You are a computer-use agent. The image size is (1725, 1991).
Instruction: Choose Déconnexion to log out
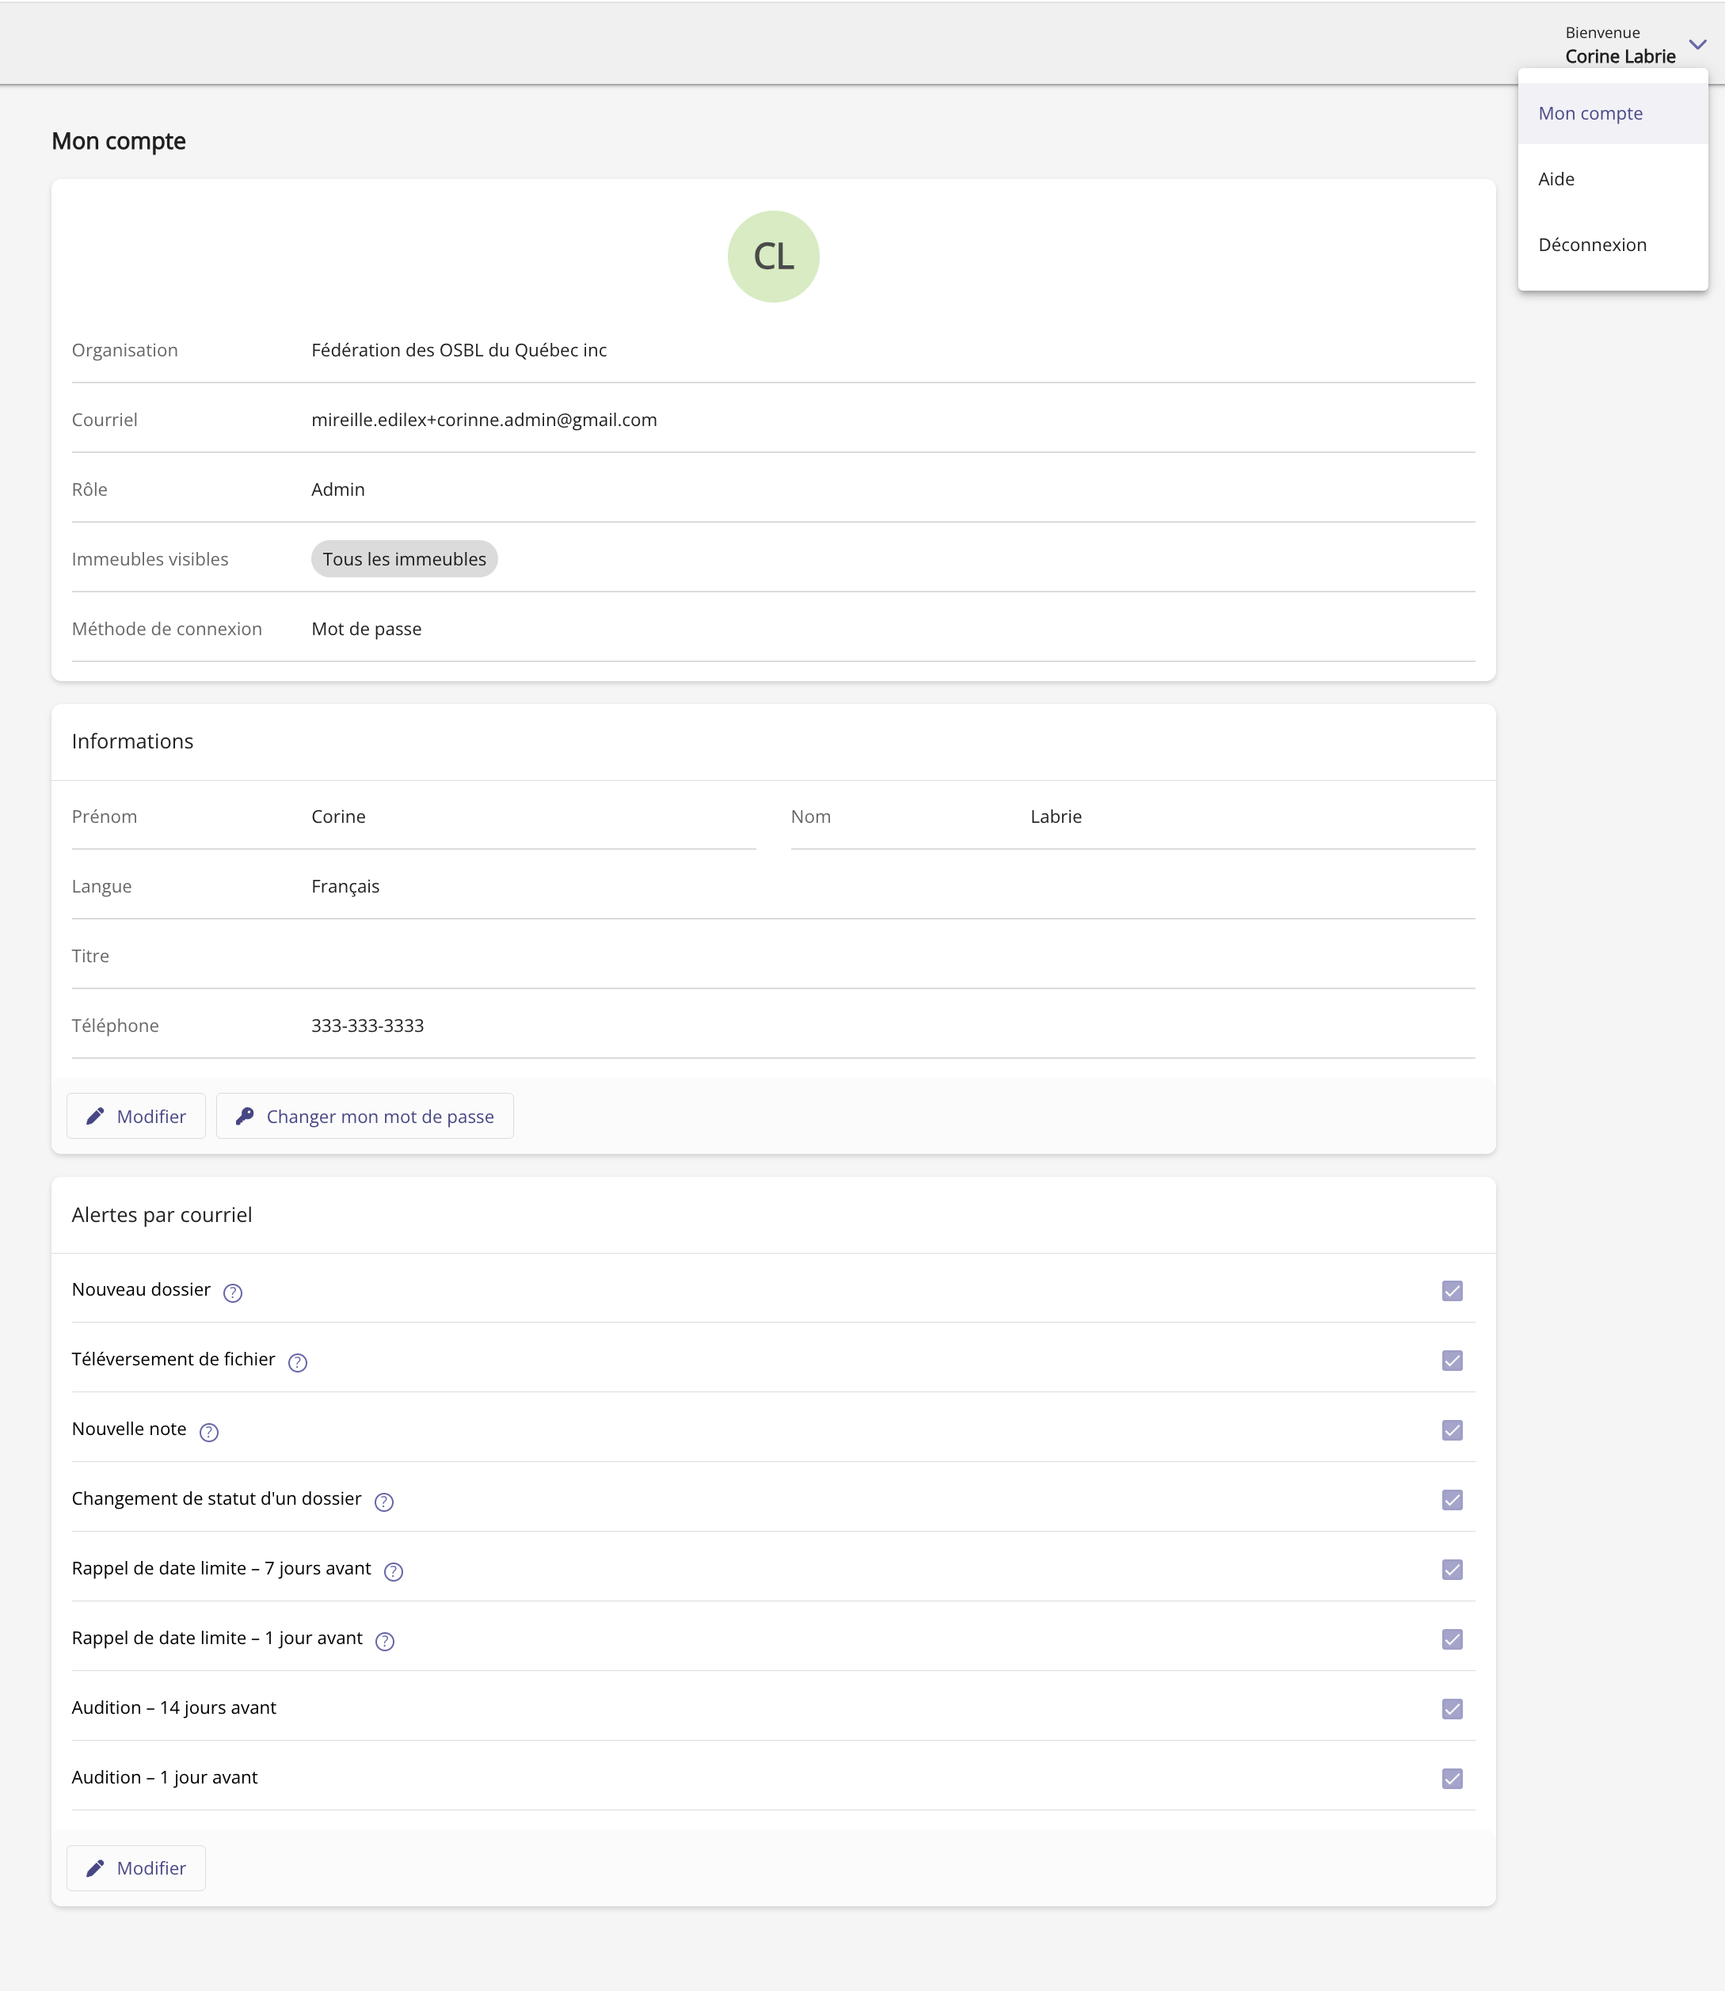point(1592,245)
